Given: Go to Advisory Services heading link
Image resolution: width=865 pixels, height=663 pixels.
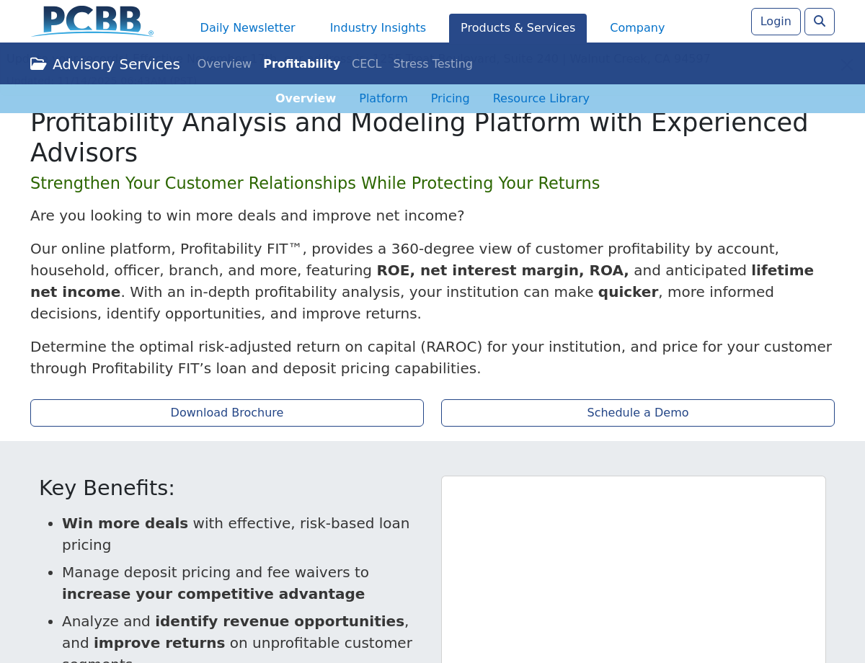Looking at the screenshot, I should 116,64.
